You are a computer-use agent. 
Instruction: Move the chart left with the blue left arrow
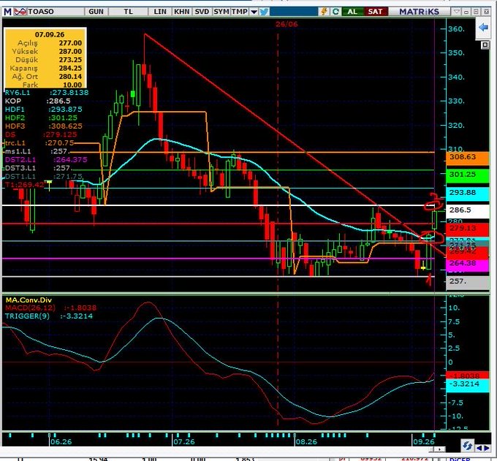click(479, 448)
